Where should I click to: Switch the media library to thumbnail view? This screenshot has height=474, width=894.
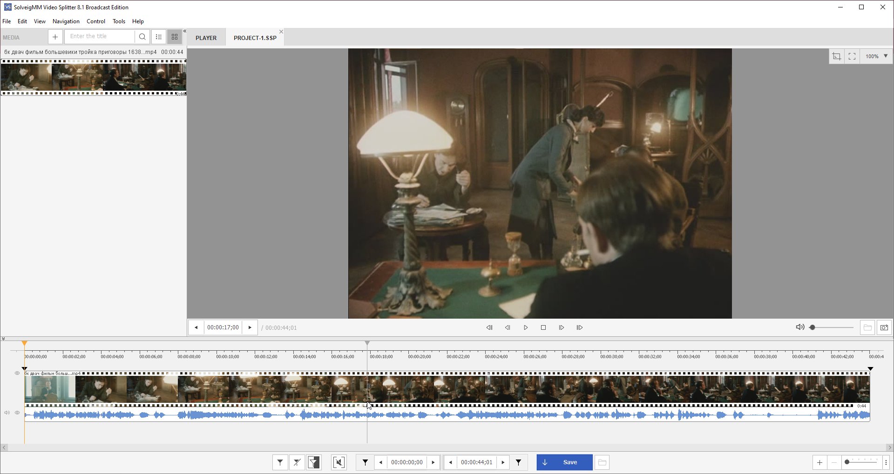point(175,37)
